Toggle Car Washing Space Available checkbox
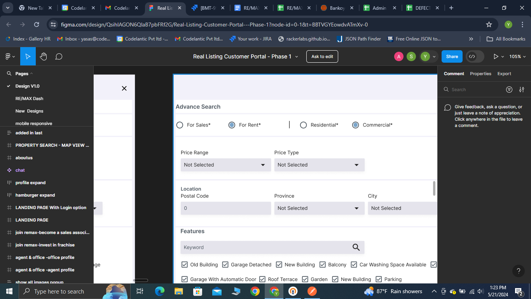This screenshot has height=299, width=531. tap(354, 265)
